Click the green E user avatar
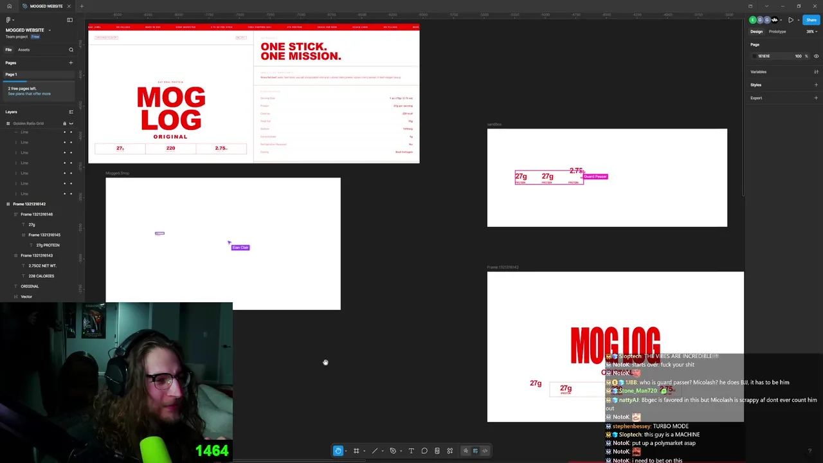 pyautogui.click(x=753, y=20)
